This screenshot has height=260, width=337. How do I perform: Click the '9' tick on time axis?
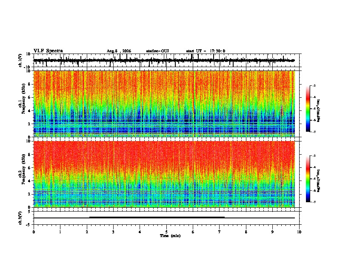click(272, 232)
